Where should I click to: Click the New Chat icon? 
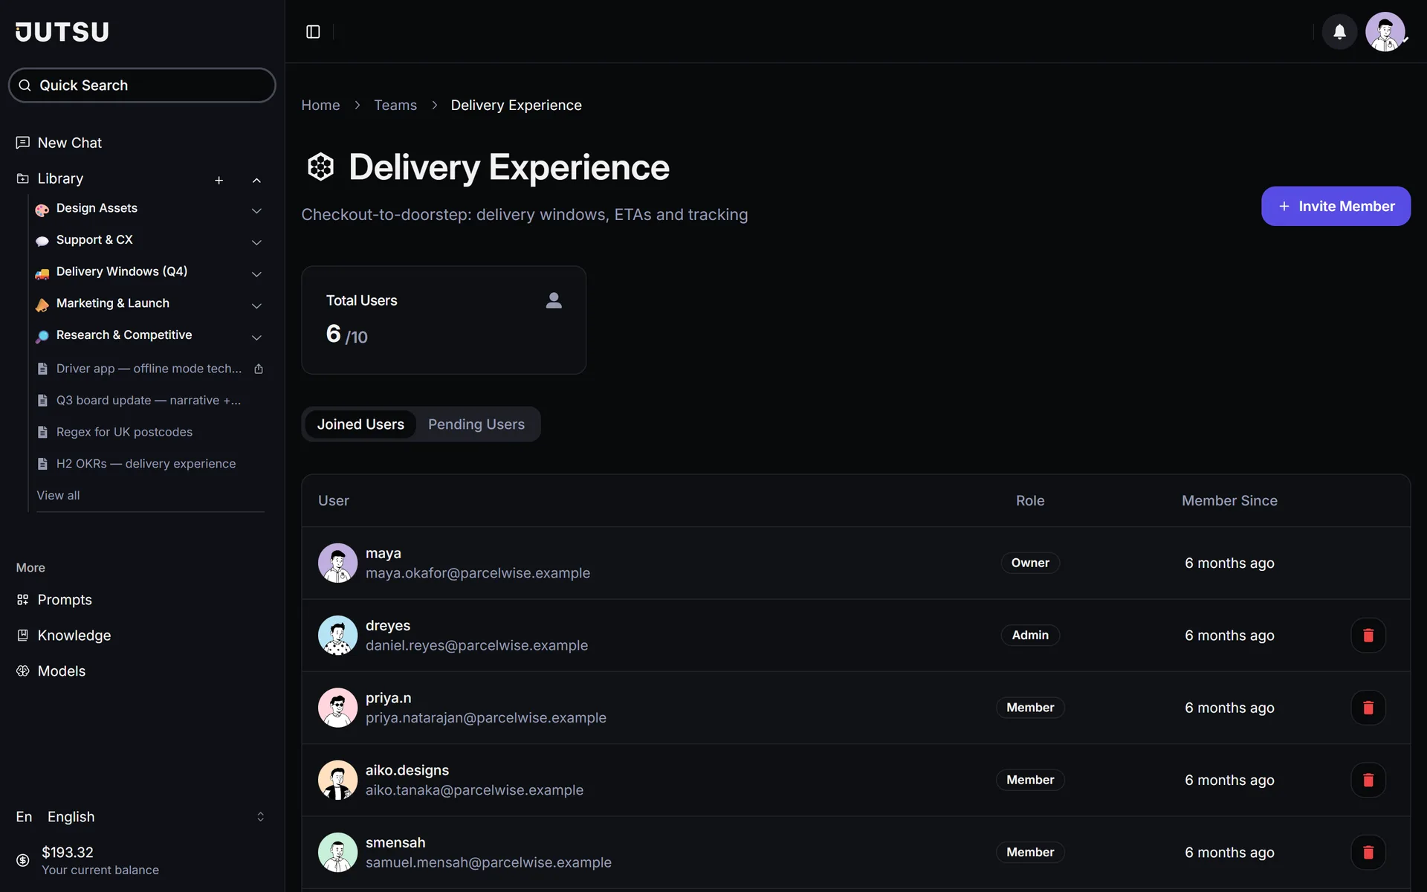click(23, 143)
